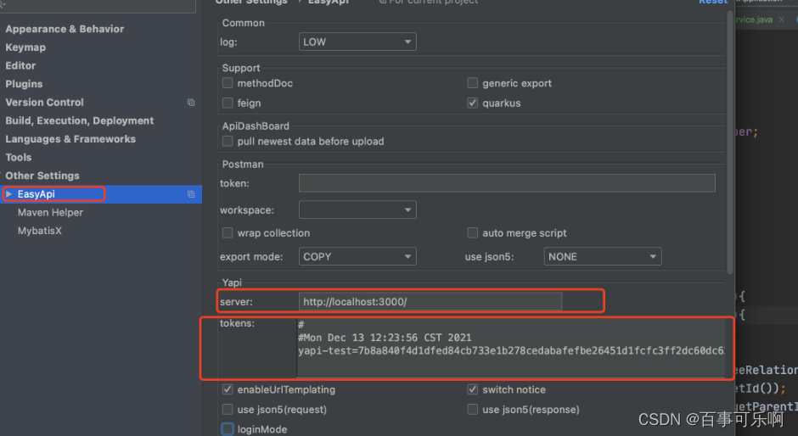
Task: Open Languages & Frameworks settings
Action: tap(70, 139)
